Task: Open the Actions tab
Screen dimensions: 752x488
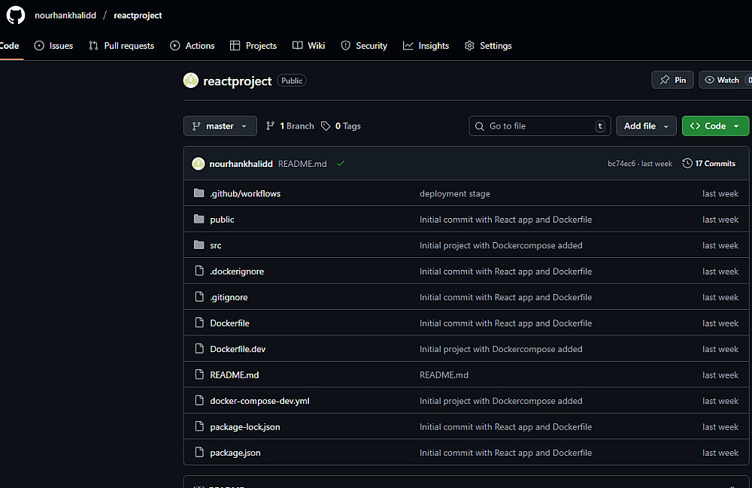Action: pos(193,46)
